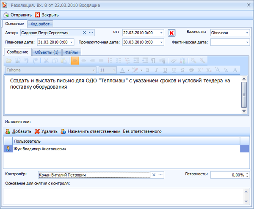Open Автор selection ellipsis button

91,33
